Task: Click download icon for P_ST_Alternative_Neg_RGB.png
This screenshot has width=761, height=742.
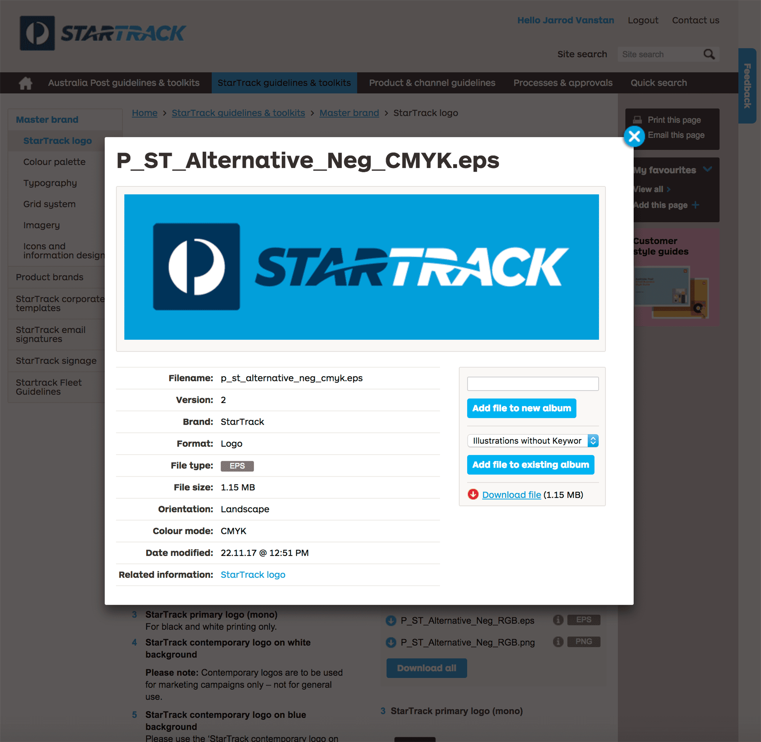Action: click(x=391, y=642)
